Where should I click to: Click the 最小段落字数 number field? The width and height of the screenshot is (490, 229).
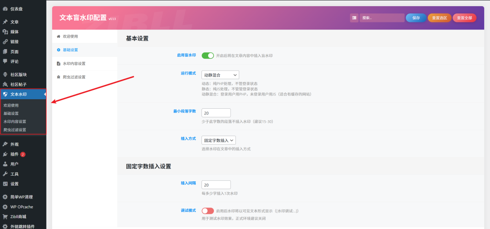click(216, 113)
